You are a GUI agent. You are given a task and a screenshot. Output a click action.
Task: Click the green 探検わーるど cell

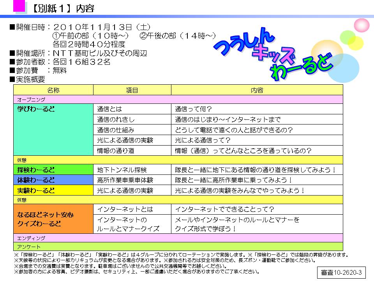(x=53, y=170)
